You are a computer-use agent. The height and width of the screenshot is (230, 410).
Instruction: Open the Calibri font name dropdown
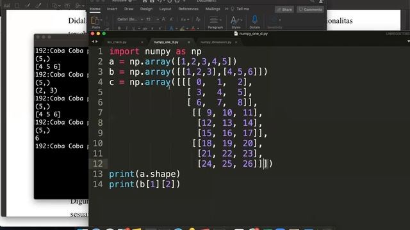142,20
